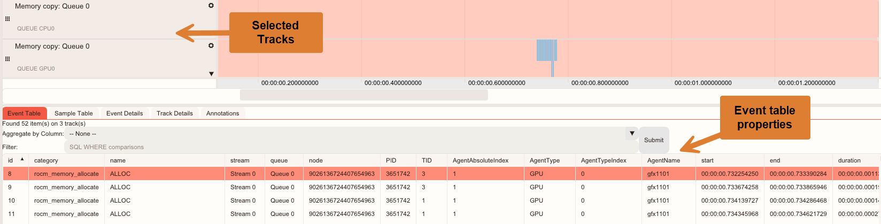The height and width of the screenshot is (224, 881).
Task: Grab the QUEUE GPU0 track drag handle
Action: click(x=7, y=59)
